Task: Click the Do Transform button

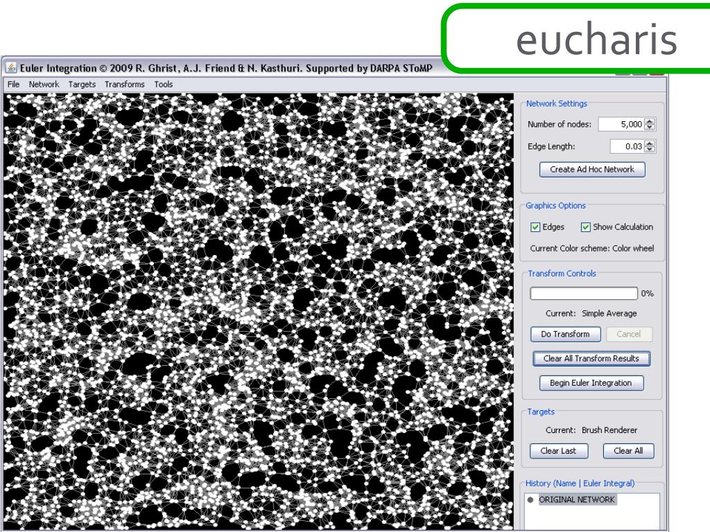Action: coord(566,335)
